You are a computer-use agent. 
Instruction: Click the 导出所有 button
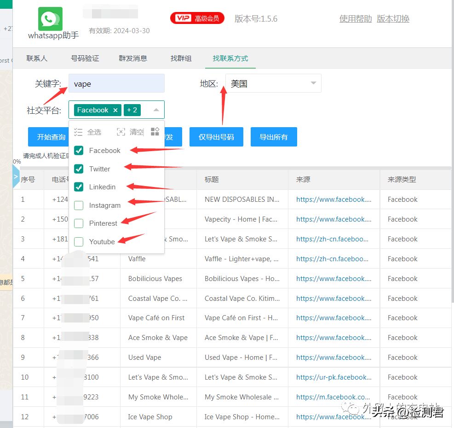(274, 137)
